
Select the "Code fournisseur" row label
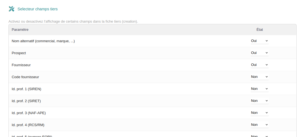pyautogui.click(x=25, y=77)
